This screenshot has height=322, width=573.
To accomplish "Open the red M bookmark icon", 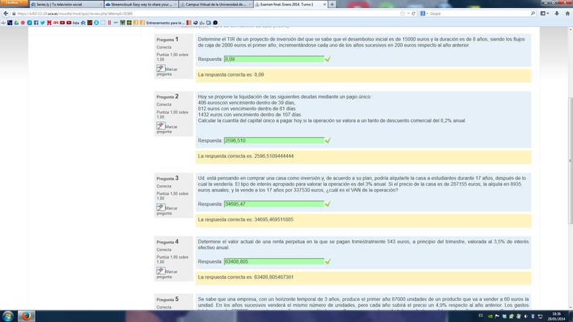I will pos(49,23).
